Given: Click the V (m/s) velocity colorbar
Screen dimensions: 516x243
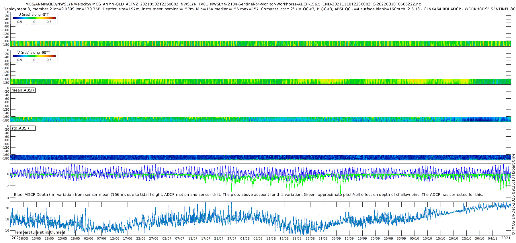Looking at the screenshot, I should coord(34,56).
